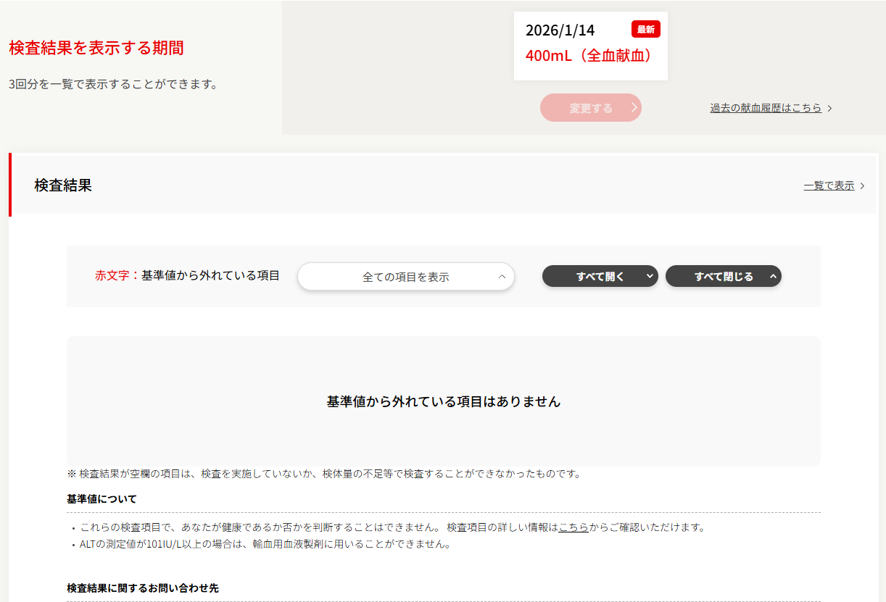The image size is (886, 602).
Task: Open the 過去の献血履歴はこちら link
Action: 766,108
